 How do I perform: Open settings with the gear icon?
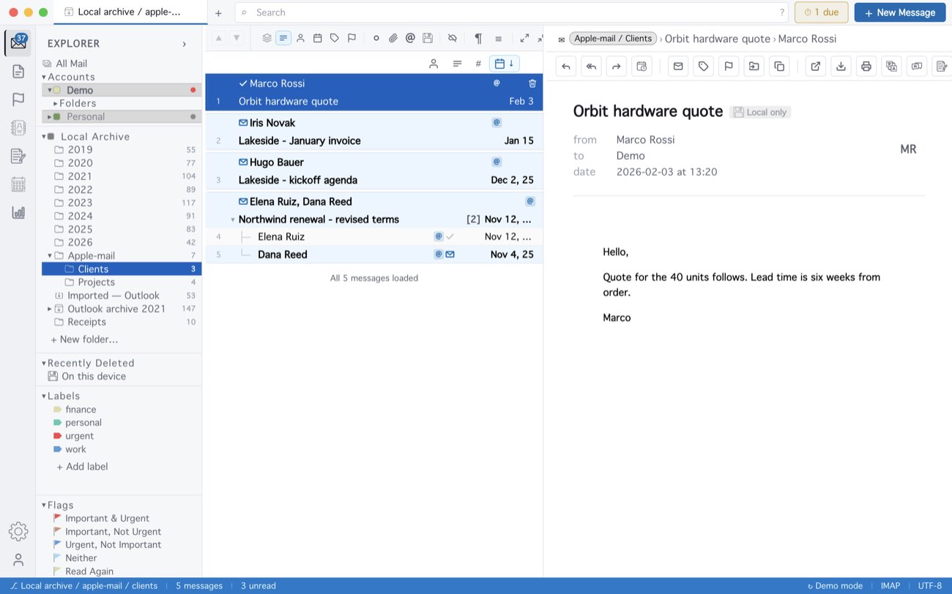coord(18,532)
